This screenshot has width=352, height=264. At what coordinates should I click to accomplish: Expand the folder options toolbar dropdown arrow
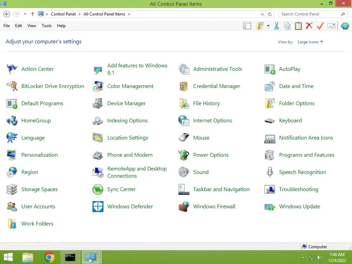(x=268, y=26)
